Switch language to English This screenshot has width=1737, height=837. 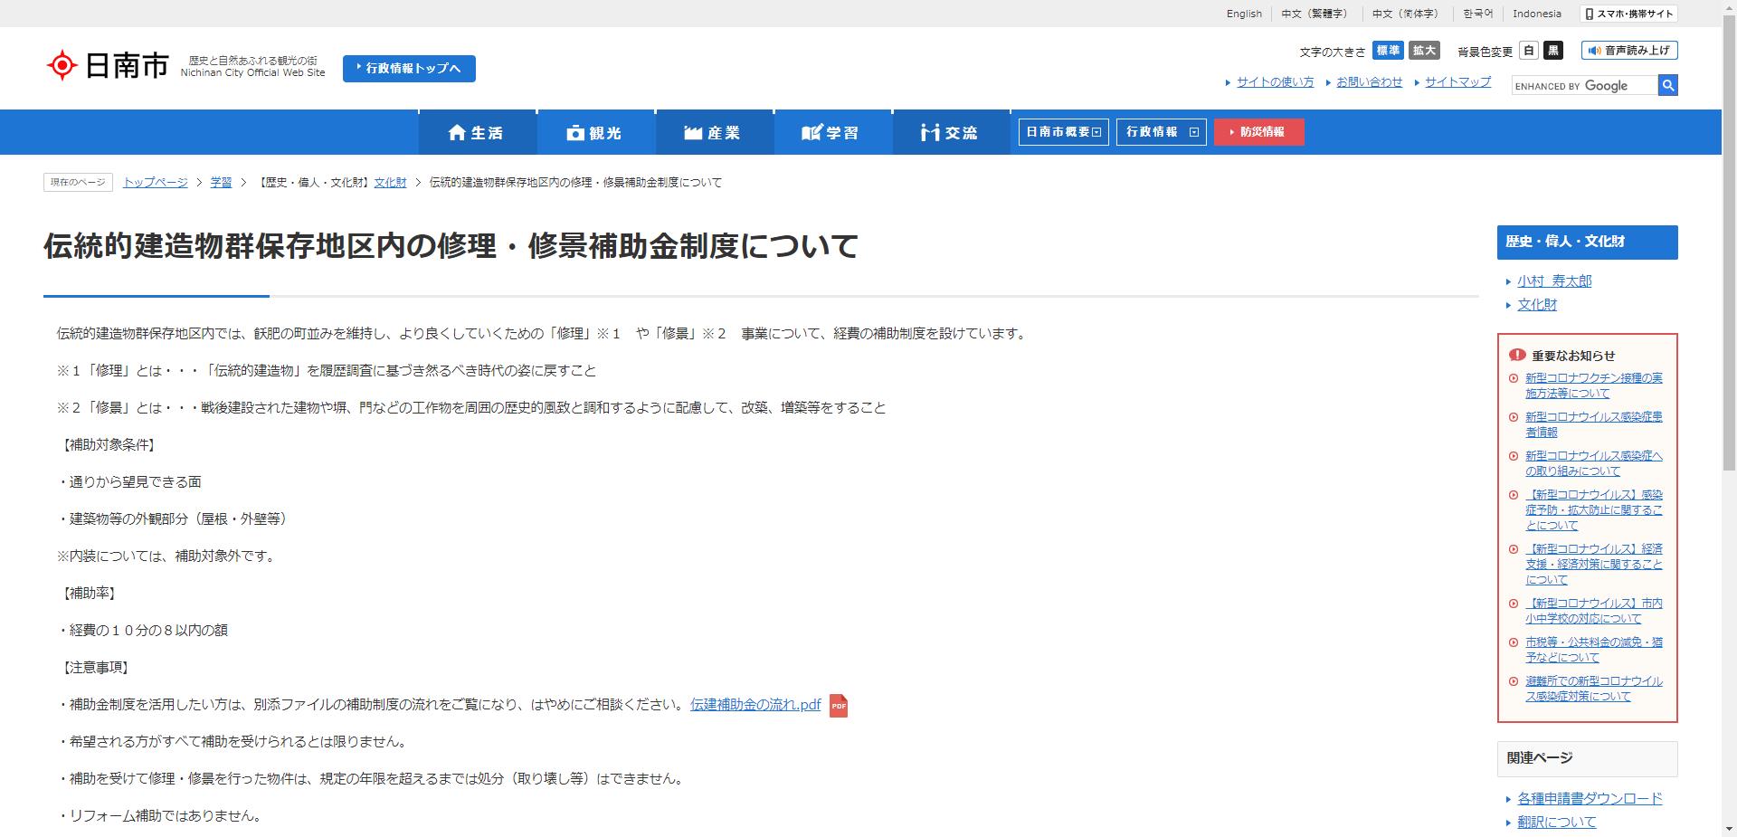(x=1244, y=14)
